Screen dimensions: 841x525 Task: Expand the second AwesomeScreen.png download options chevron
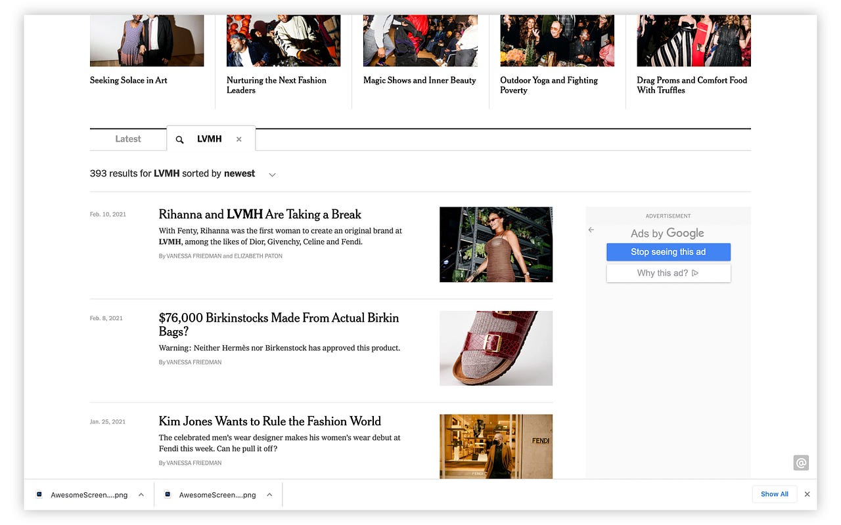269,494
